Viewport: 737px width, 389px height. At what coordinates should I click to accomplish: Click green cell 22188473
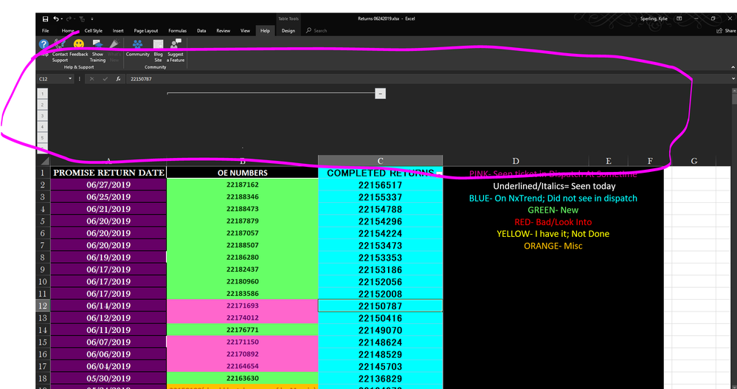[x=243, y=209]
